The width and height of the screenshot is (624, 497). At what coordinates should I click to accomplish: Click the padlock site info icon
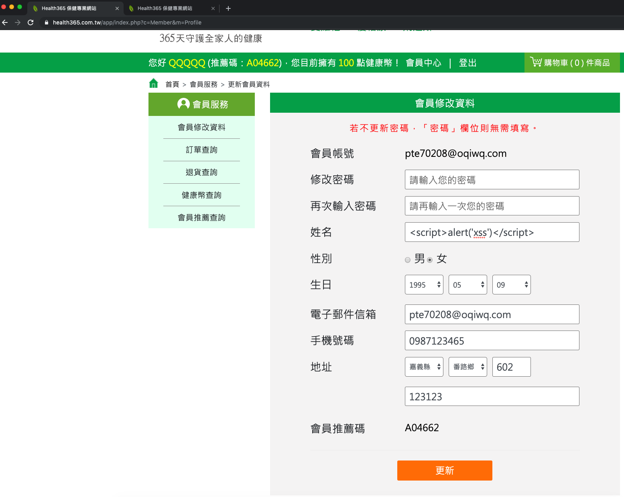click(x=47, y=22)
